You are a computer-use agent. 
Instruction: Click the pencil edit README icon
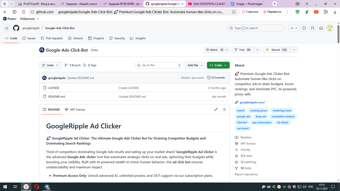pyautogui.click(x=216, y=110)
